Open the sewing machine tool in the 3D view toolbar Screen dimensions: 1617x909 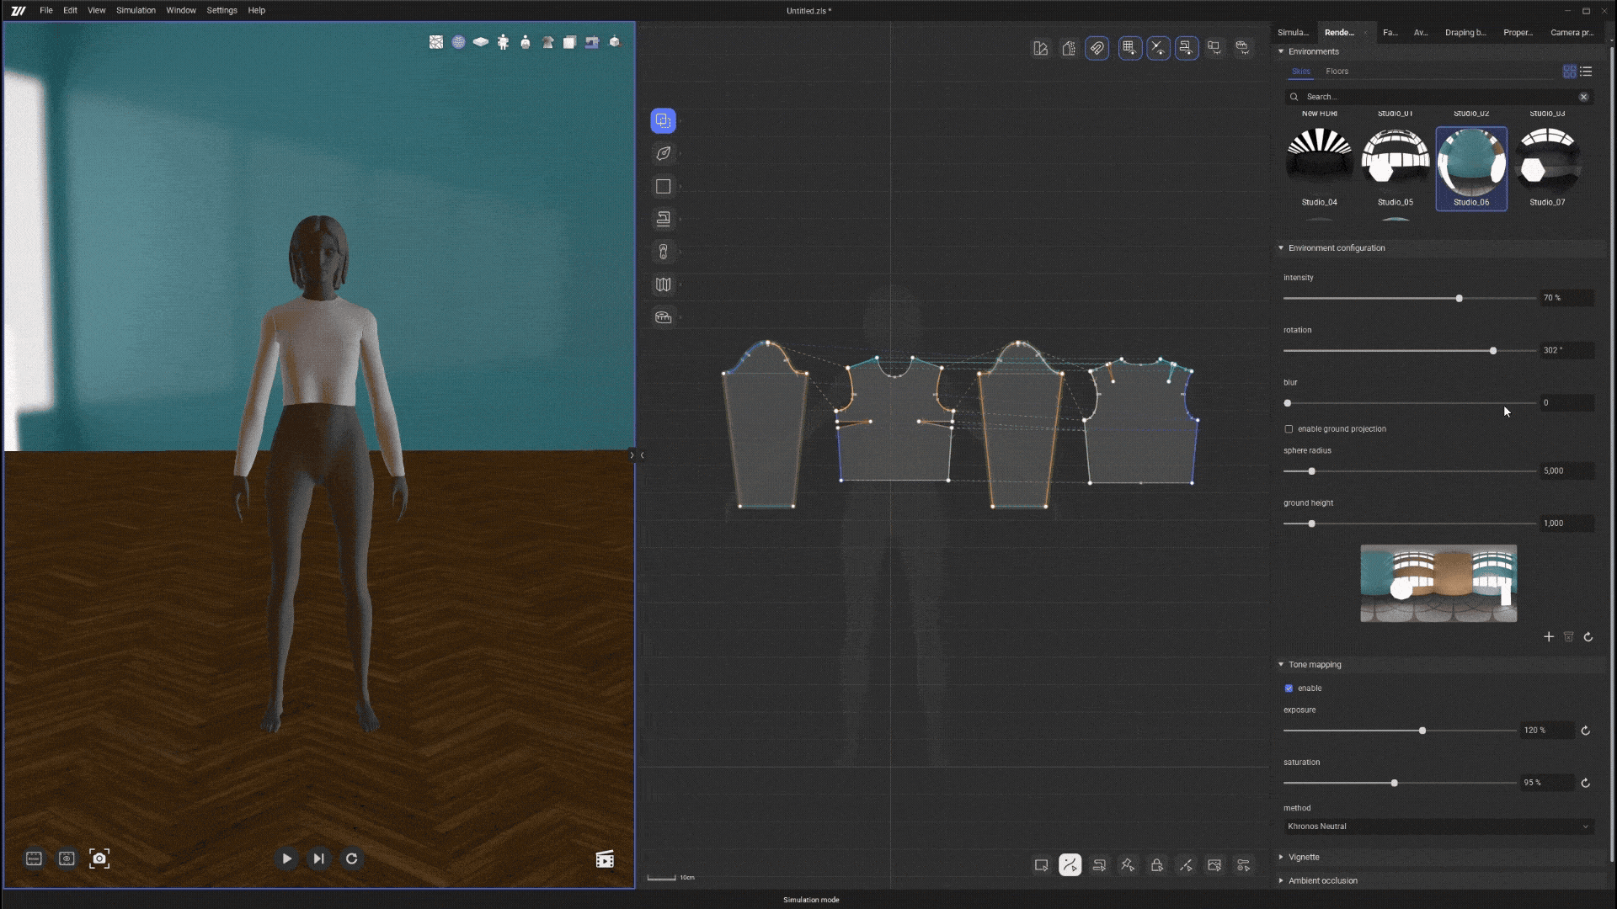coord(591,42)
